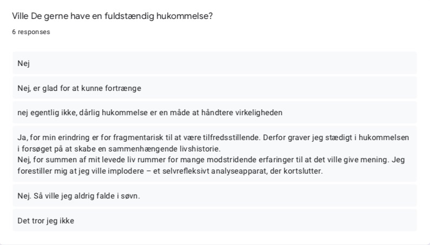This screenshot has height=245, width=430.
Task: Select the first response card "Nej"
Action: [214, 63]
